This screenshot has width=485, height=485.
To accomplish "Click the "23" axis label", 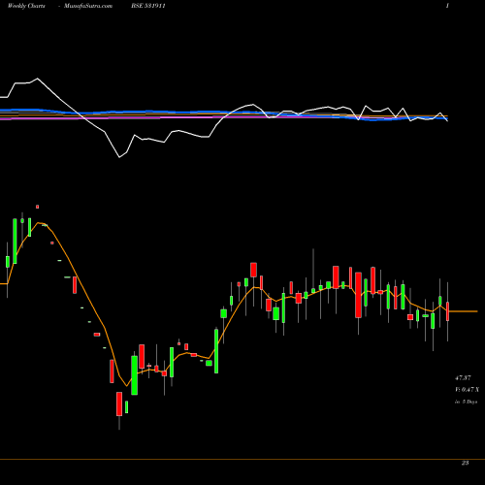I will 465,463.
